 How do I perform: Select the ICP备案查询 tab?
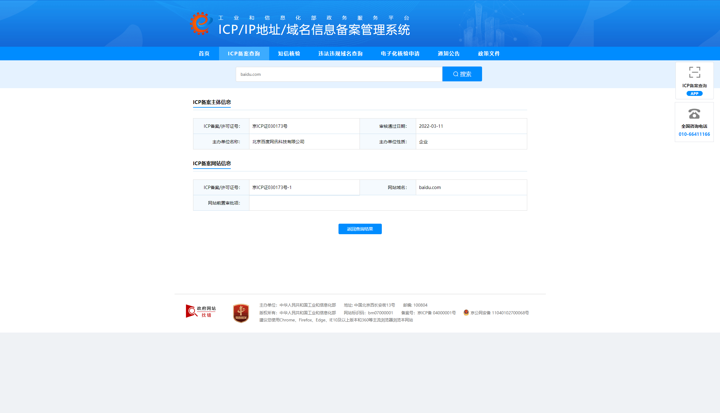pos(244,54)
